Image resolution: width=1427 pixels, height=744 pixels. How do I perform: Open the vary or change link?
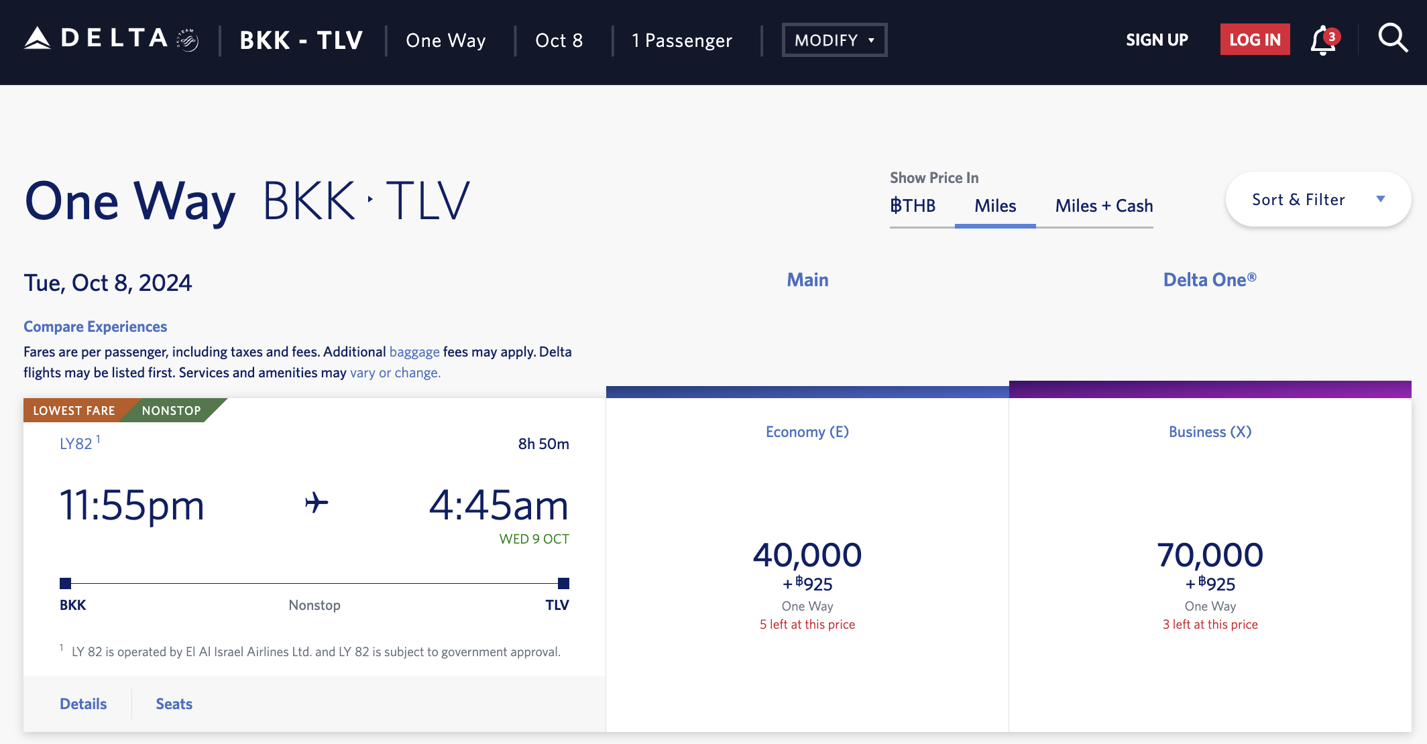point(395,373)
